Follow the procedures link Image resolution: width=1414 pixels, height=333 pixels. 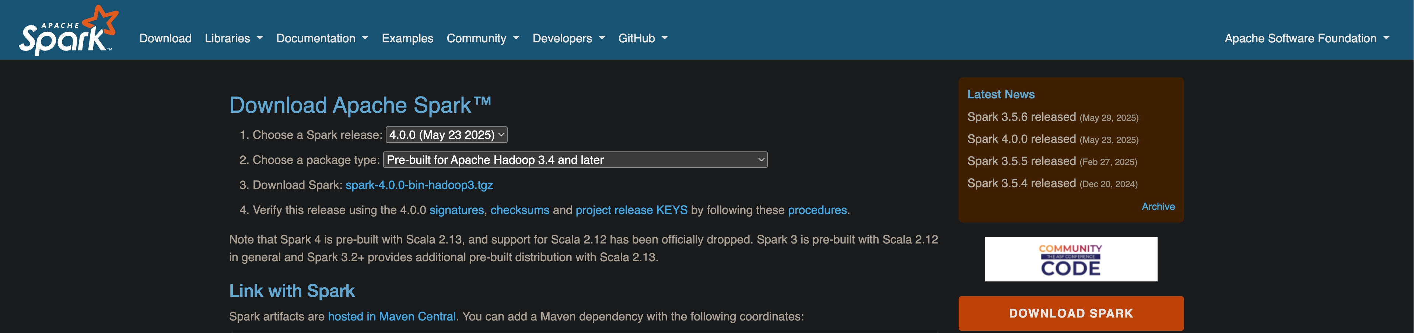[817, 210]
